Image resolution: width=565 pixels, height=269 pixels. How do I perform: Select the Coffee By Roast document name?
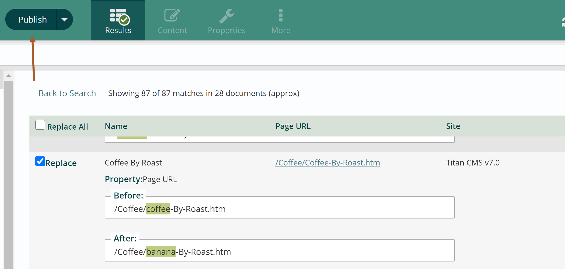click(x=133, y=163)
